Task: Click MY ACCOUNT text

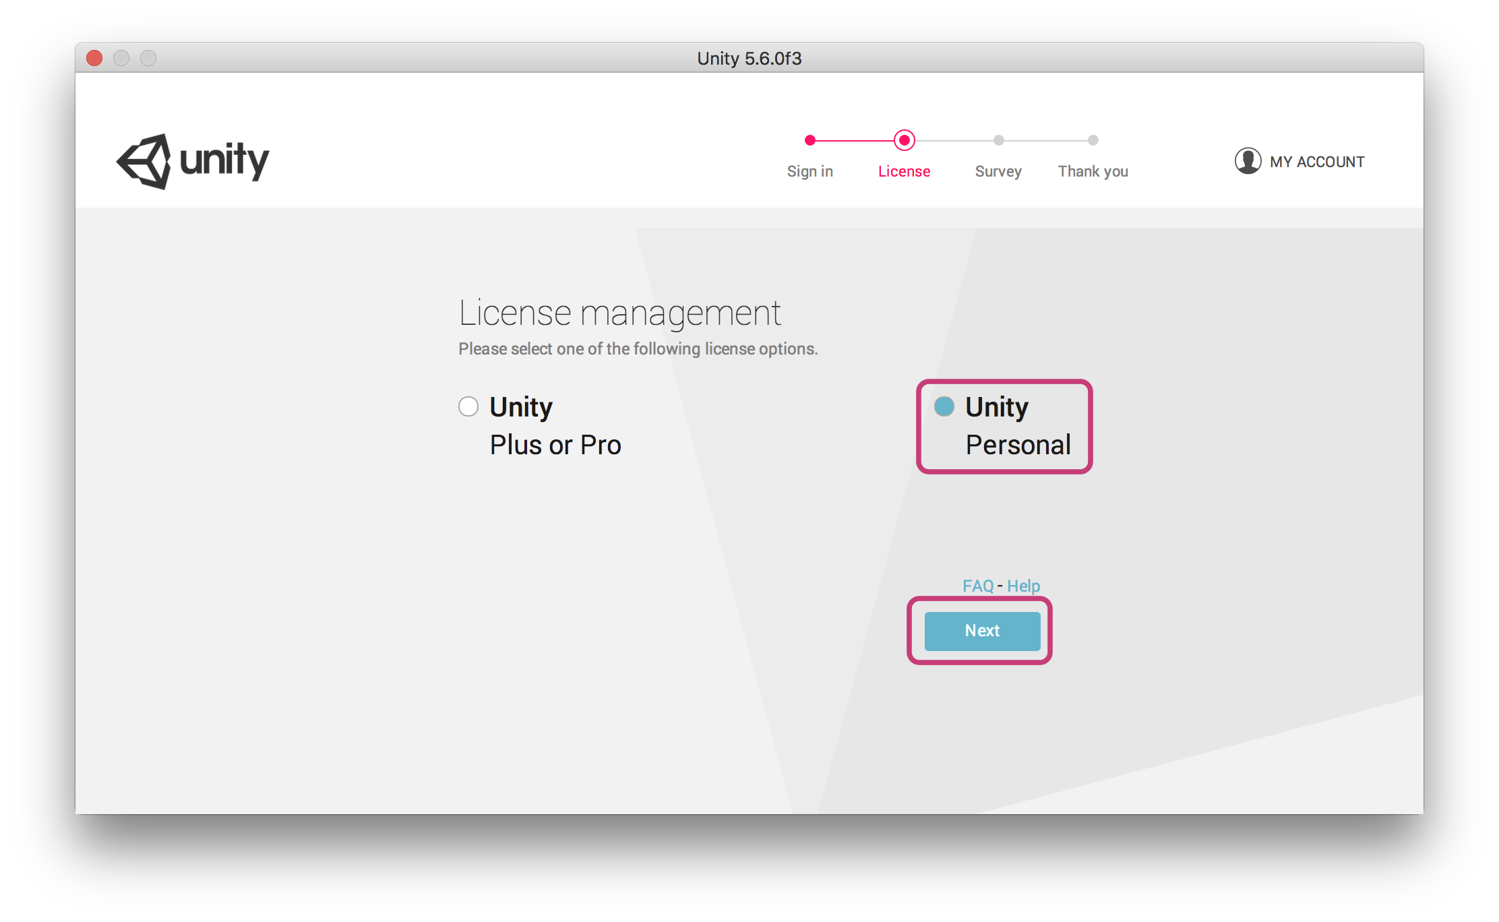Action: [1317, 162]
